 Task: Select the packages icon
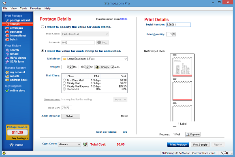tap(7, 32)
